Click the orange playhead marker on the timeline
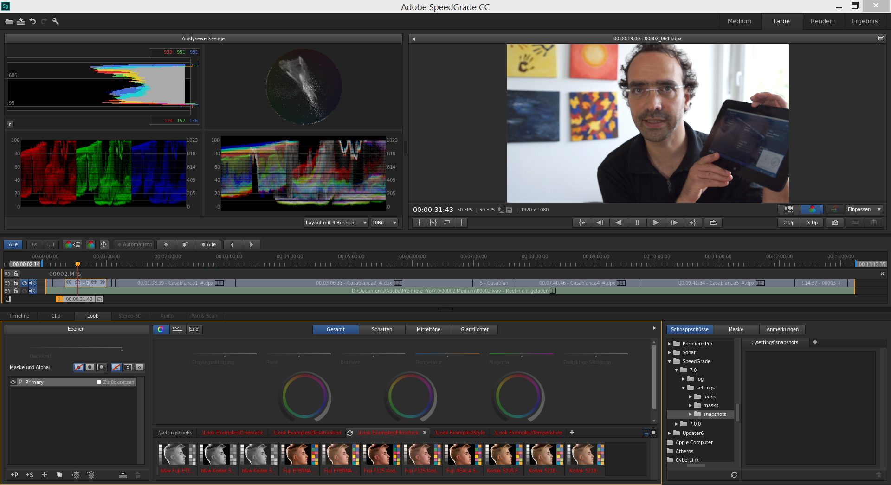This screenshot has width=891, height=485. [77, 264]
